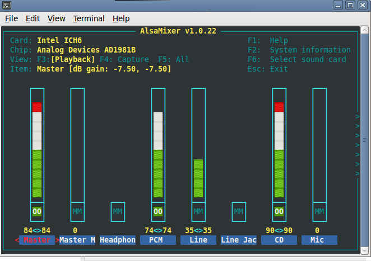
Task: Click the Line volume bar
Action: click(x=198, y=145)
